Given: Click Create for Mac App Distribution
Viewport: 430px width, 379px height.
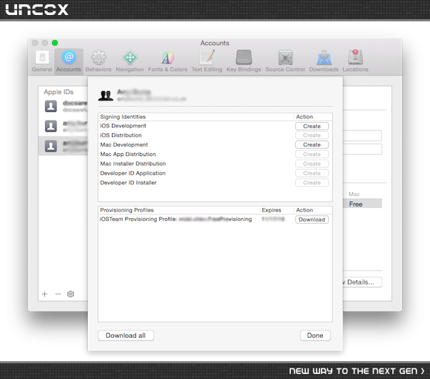Looking at the screenshot, I should click(x=312, y=155).
